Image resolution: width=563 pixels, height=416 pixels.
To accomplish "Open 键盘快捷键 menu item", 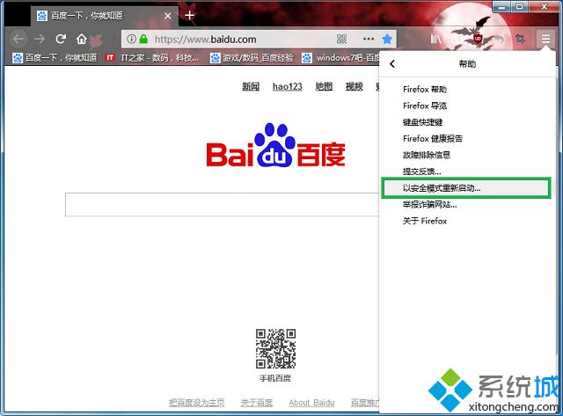I will [x=467, y=122].
